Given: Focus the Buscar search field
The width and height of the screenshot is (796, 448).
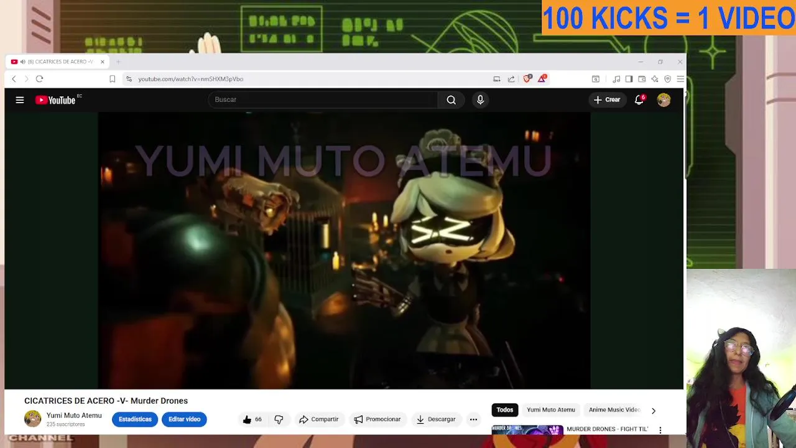Looking at the screenshot, I should [323, 100].
